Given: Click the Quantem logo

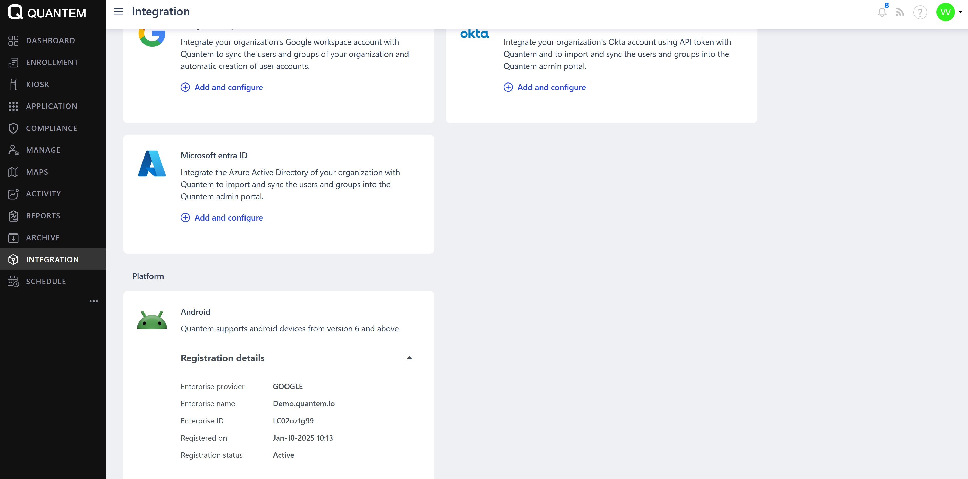Looking at the screenshot, I should (x=47, y=12).
